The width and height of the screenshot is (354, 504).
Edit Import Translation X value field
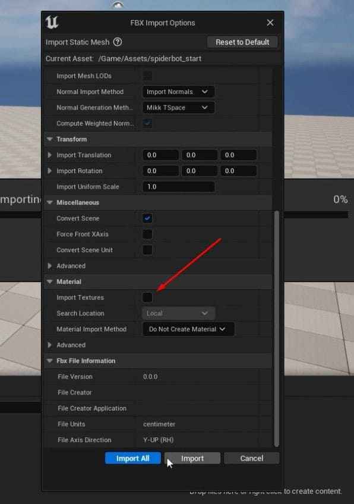click(x=160, y=155)
